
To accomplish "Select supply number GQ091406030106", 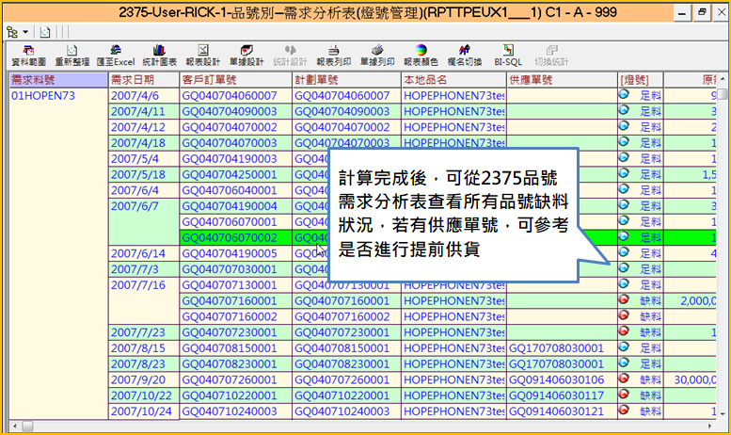I will coord(556,379).
